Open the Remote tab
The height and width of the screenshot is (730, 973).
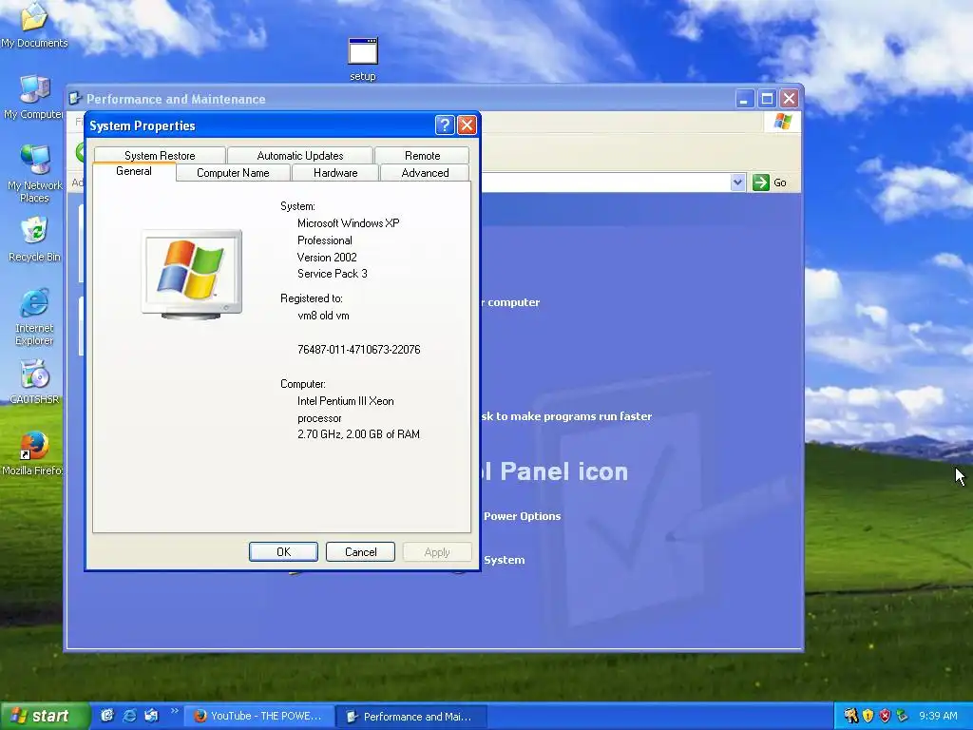pos(422,155)
